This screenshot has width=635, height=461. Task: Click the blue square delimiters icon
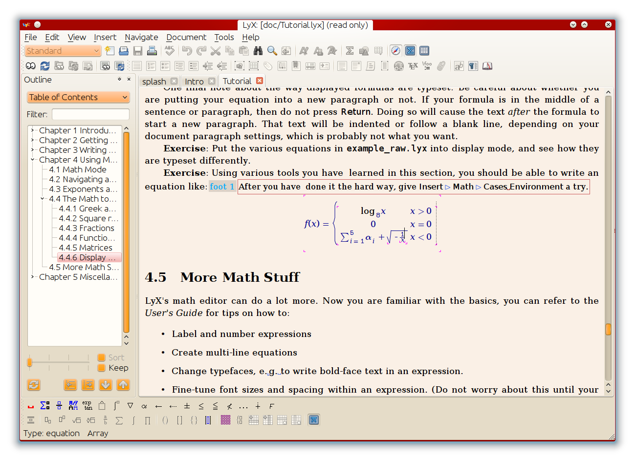click(208, 420)
